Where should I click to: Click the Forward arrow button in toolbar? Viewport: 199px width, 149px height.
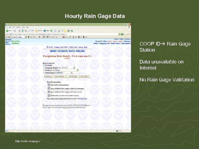[x=15, y=31]
